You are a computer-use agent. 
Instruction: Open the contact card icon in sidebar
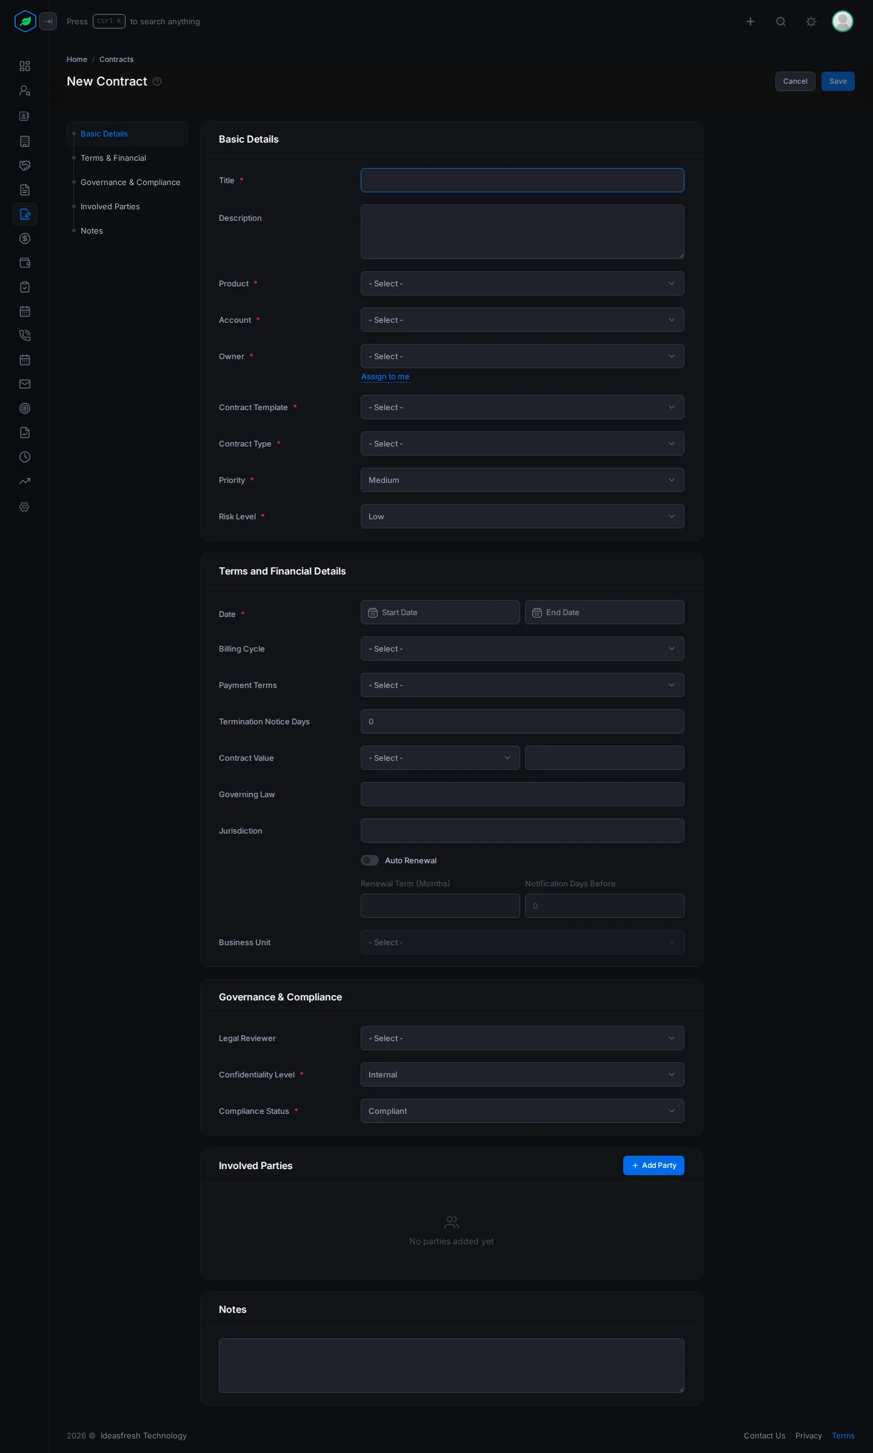pyautogui.click(x=25, y=116)
